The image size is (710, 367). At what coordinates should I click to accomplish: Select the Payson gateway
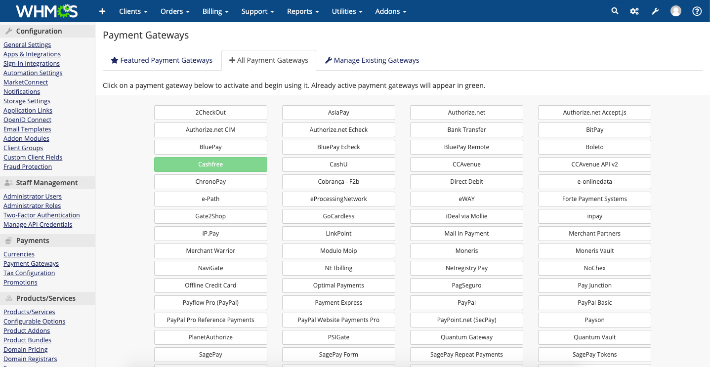(594, 320)
